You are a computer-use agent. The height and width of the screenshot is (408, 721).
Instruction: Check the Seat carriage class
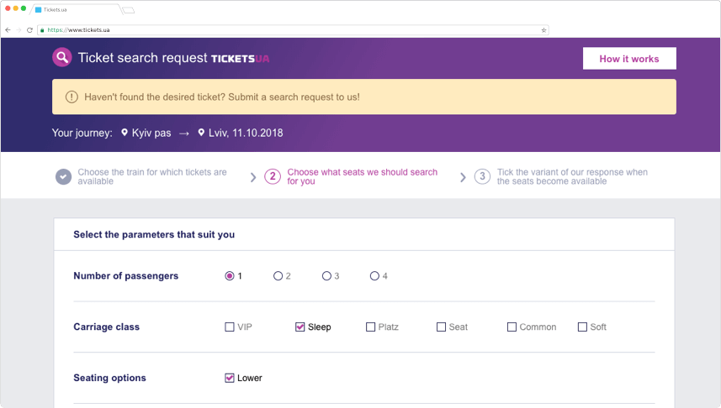tap(441, 327)
